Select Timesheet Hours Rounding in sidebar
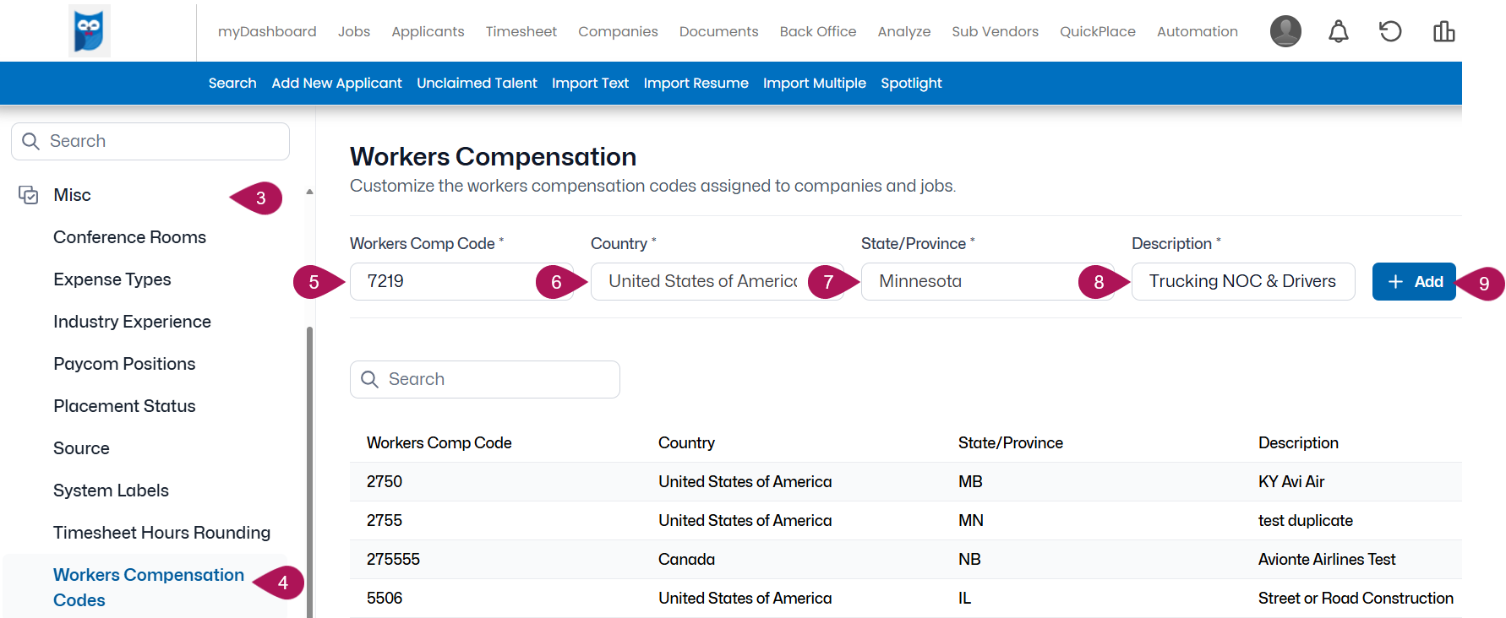Image resolution: width=1506 pixels, height=618 pixels. point(161,533)
